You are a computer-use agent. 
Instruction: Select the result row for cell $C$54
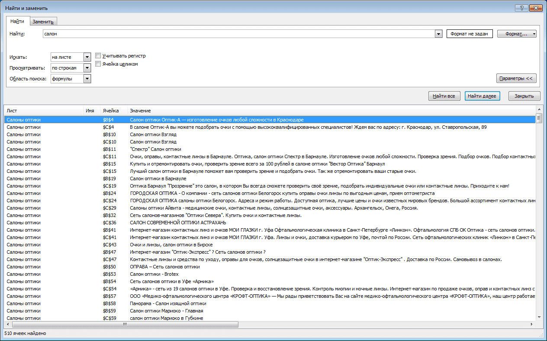(x=270, y=289)
